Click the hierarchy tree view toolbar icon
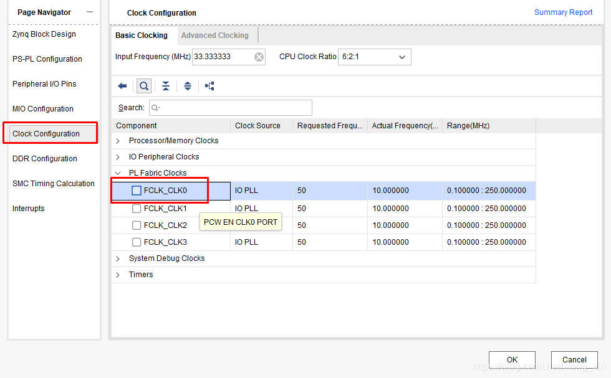This screenshot has width=611, height=378. click(x=209, y=86)
